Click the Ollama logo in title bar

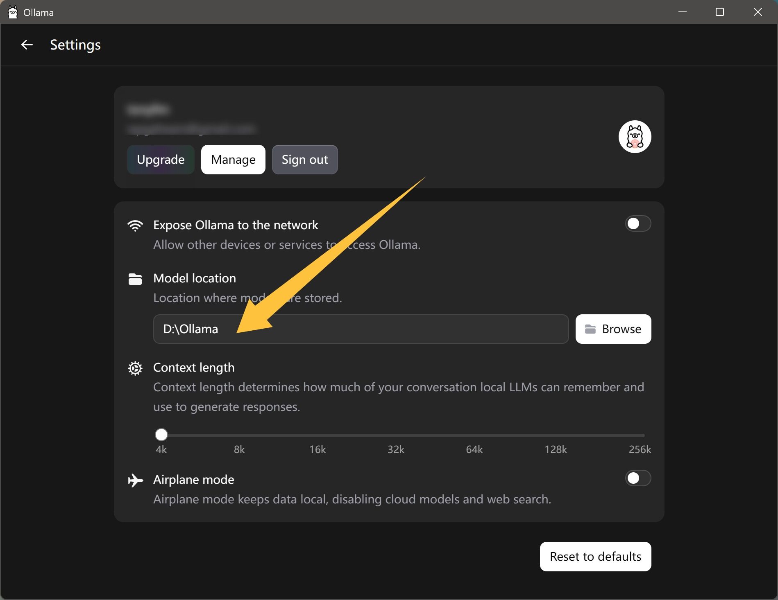(x=13, y=12)
